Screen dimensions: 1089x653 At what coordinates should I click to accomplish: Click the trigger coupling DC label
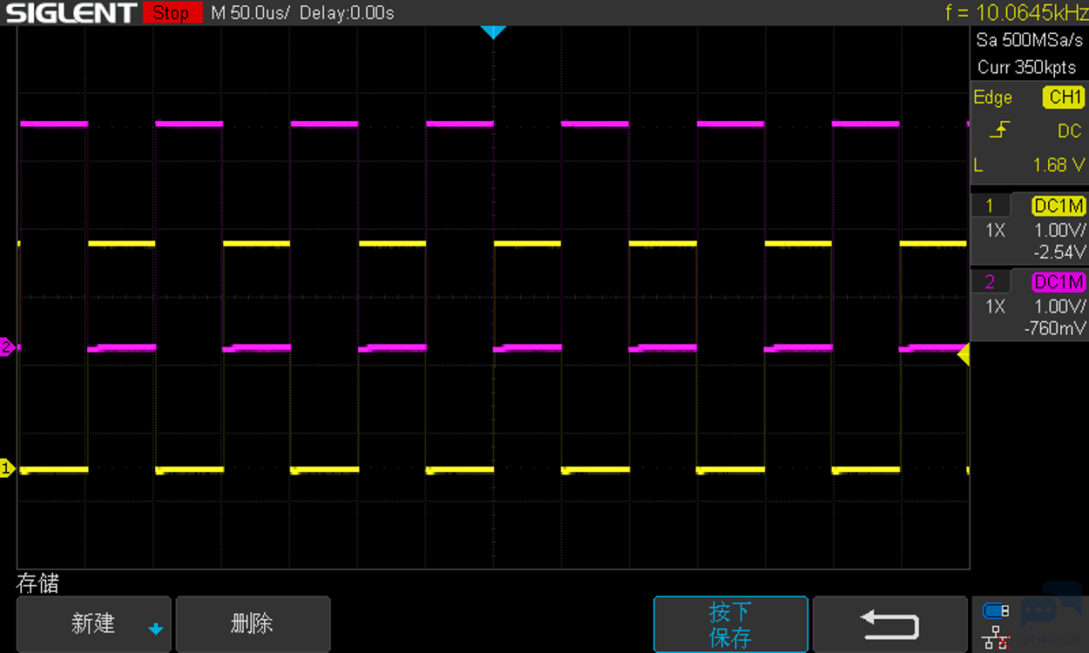click(x=1070, y=131)
